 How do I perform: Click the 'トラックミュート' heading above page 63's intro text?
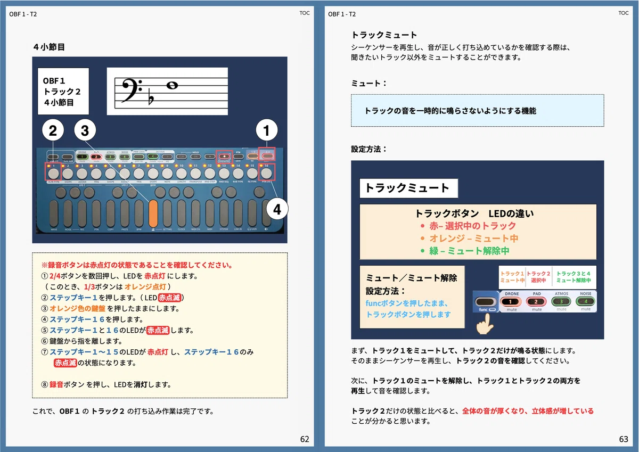pos(384,35)
